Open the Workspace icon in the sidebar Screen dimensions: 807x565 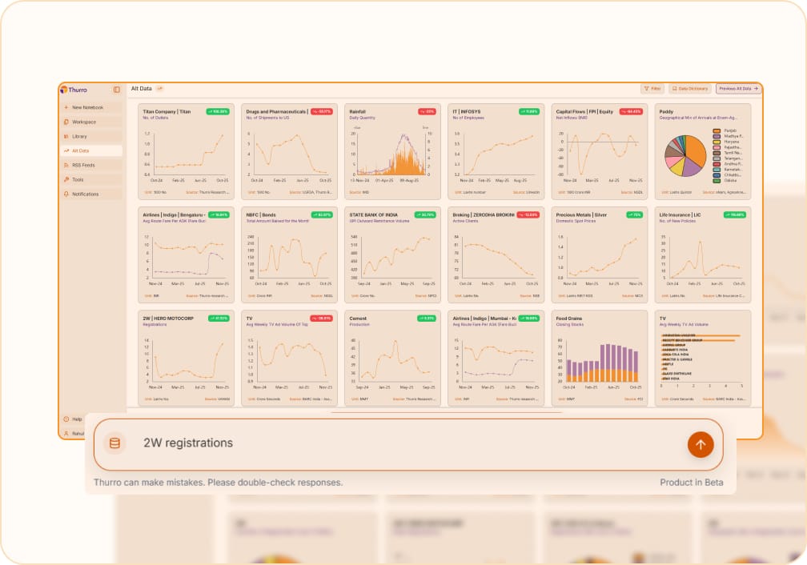tap(66, 122)
